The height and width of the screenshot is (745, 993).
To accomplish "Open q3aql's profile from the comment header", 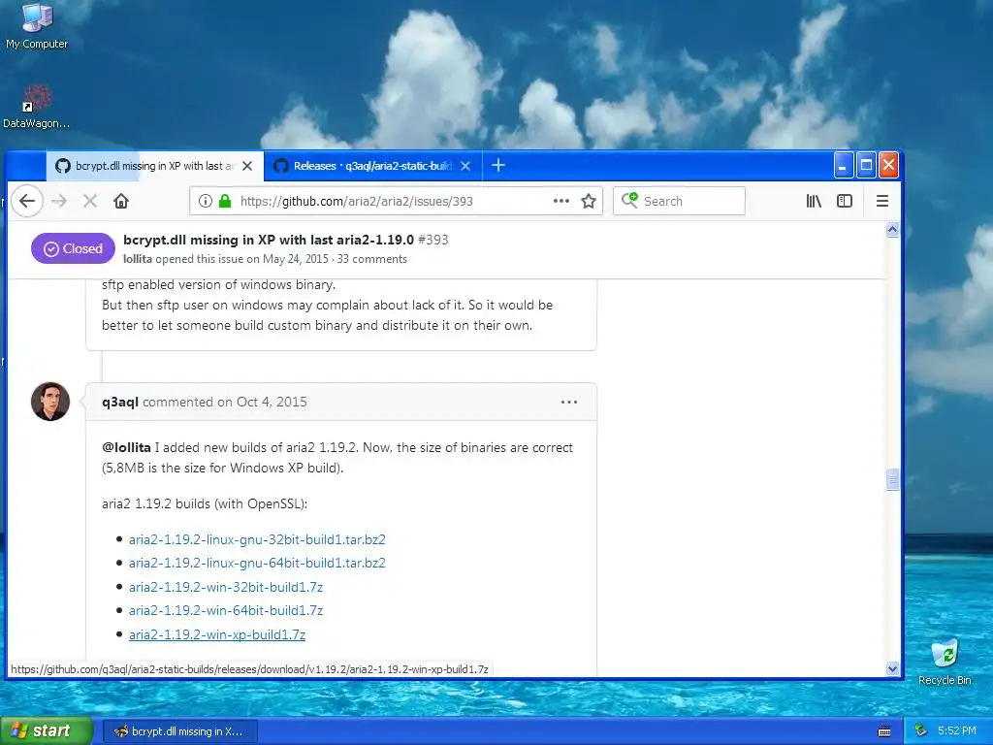I will (119, 403).
